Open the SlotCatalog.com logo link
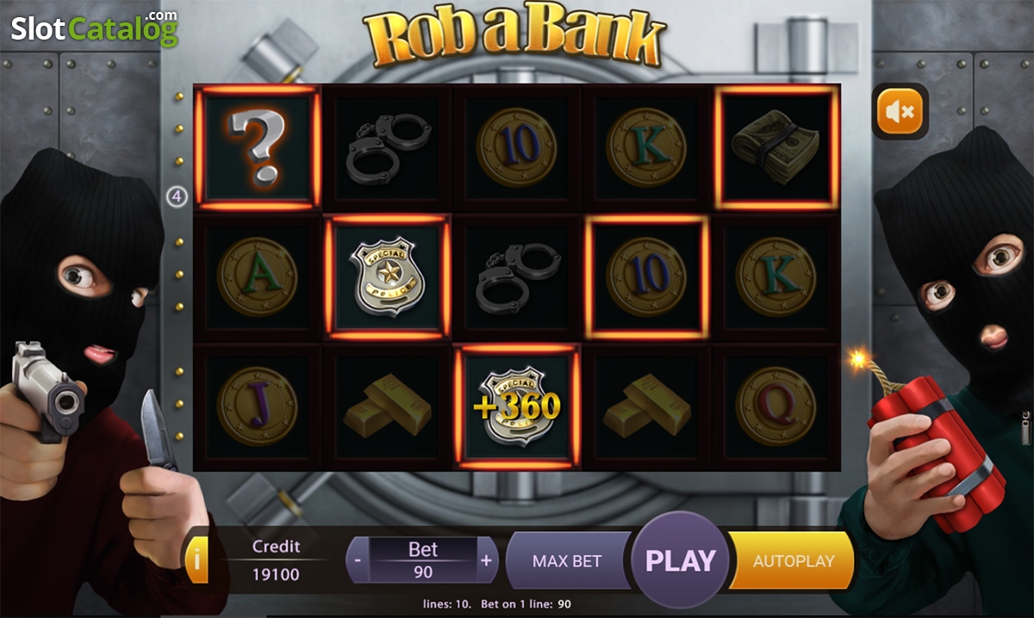The height and width of the screenshot is (618, 1034). 94,28
